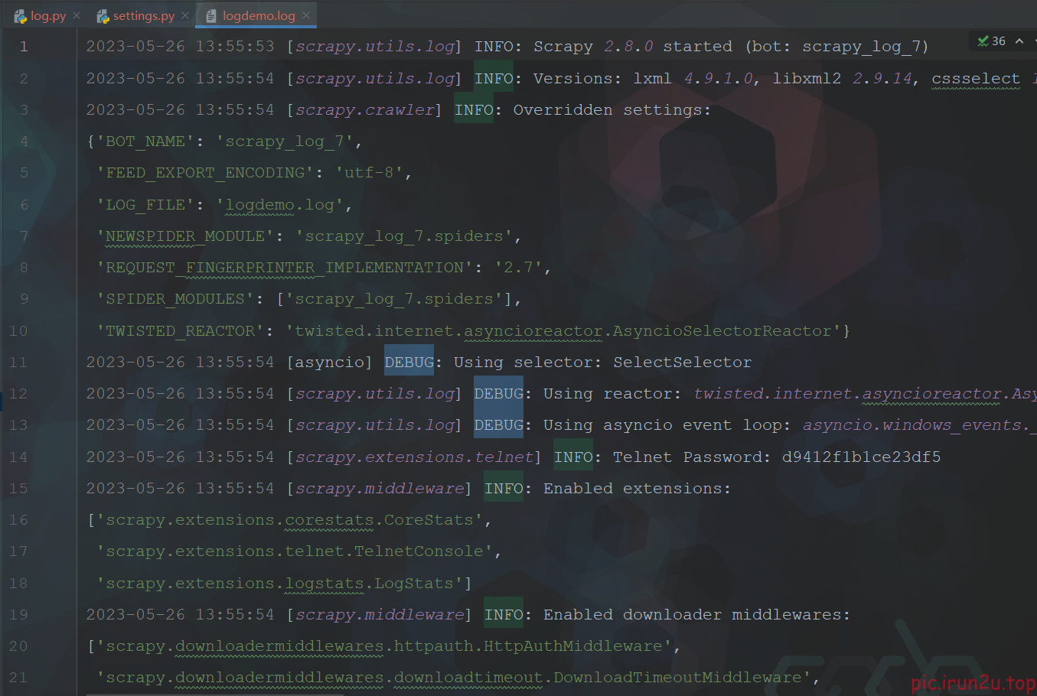Open the log.py editor tab
The width and height of the screenshot is (1037, 696).
[x=47, y=15]
